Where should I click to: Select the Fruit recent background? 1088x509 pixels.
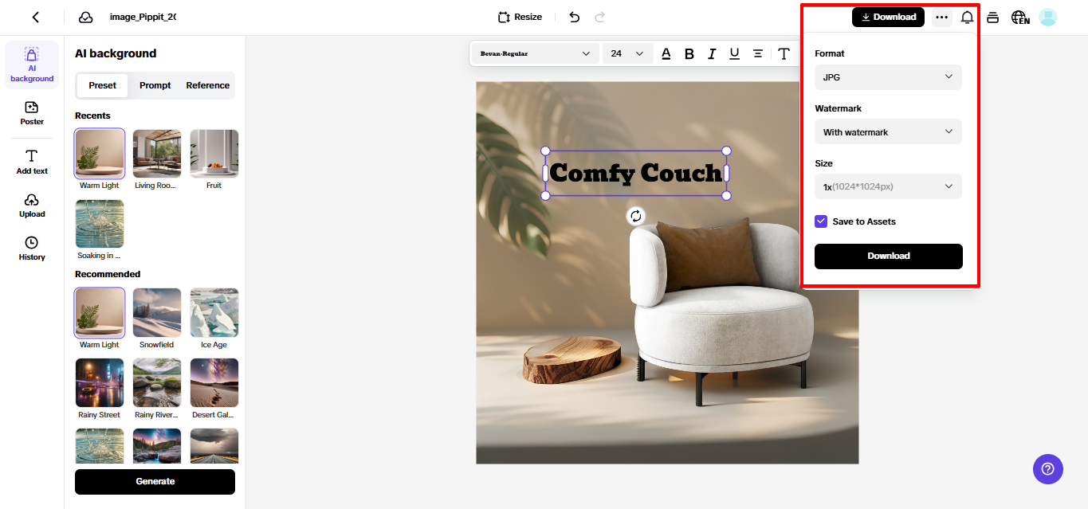coord(214,154)
